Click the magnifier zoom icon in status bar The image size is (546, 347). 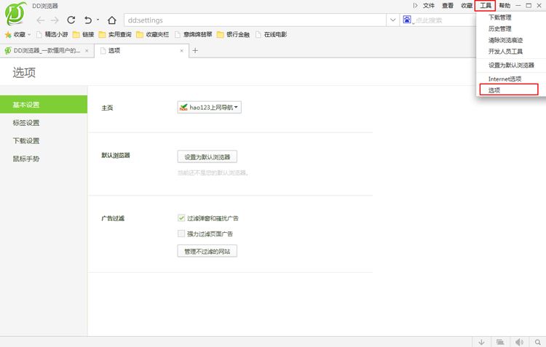[538, 342]
